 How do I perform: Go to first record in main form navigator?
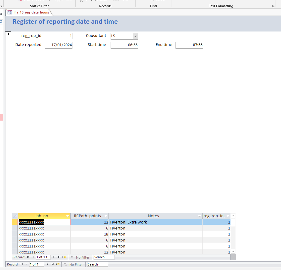point(22,264)
